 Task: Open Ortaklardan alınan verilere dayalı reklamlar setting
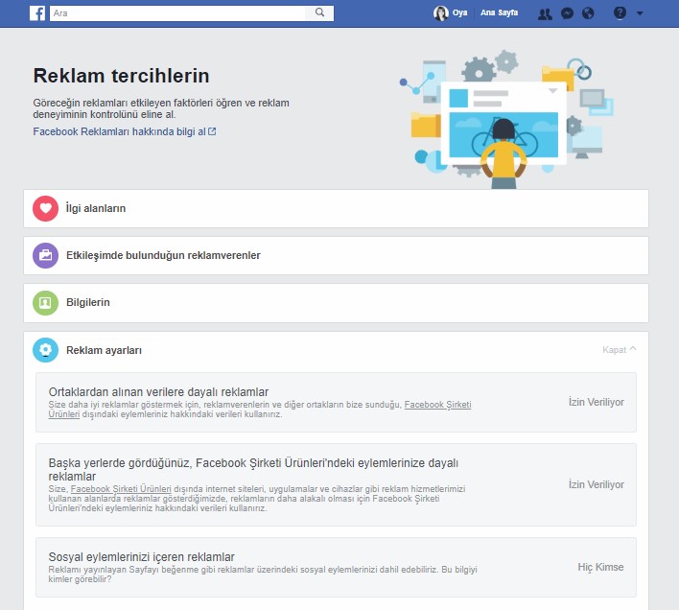pos(336,402)
